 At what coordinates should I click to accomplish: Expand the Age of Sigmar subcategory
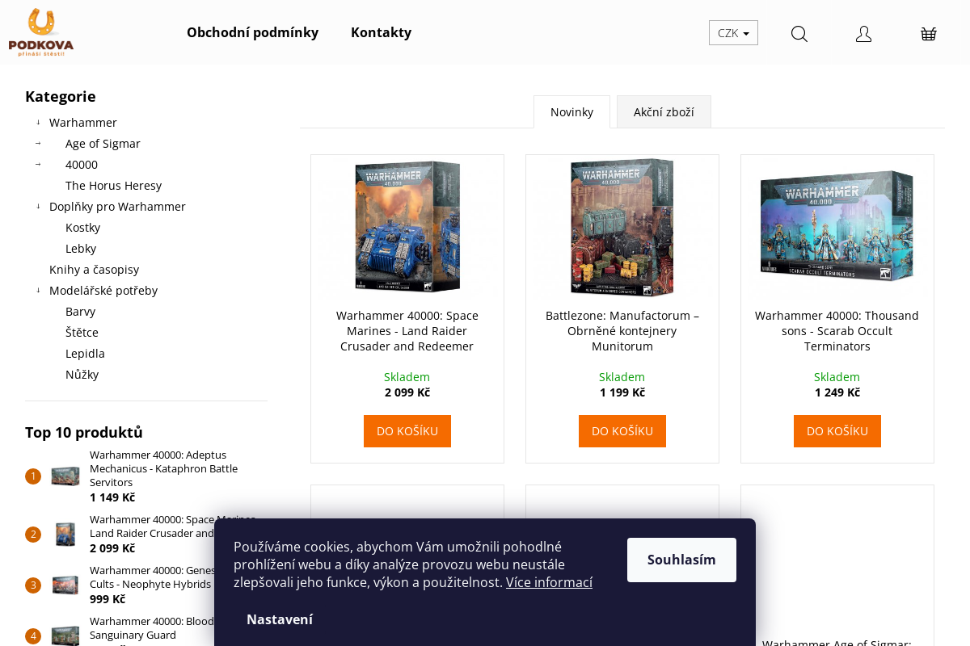tap(38, 144)
